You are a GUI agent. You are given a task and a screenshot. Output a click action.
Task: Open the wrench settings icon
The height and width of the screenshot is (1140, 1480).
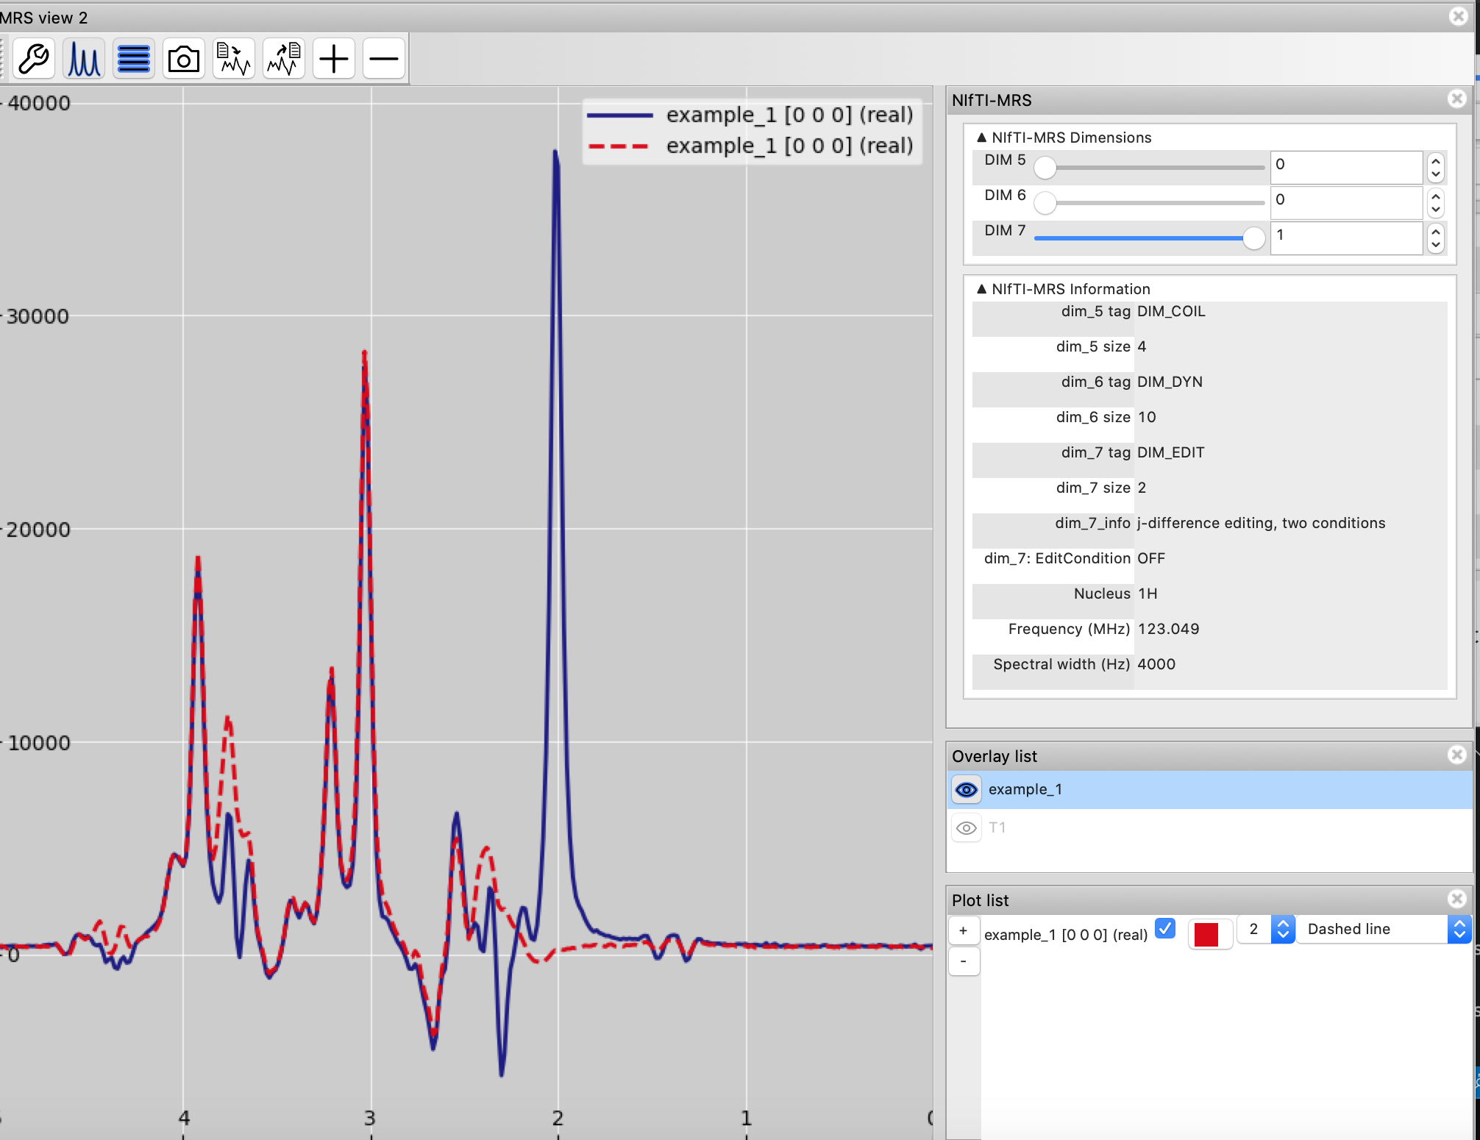pos(34,59)
